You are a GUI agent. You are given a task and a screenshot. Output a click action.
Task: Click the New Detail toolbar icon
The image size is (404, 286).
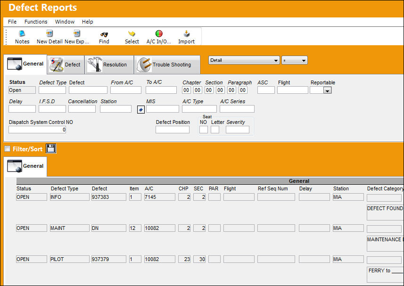49,37
